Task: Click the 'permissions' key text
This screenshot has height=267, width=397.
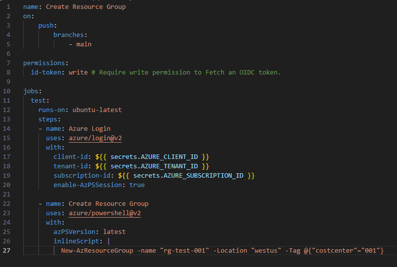Action: [x=44, y=63]
